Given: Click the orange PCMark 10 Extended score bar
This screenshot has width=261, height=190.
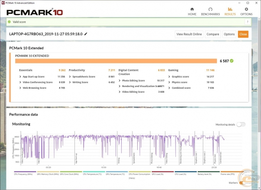Looking at the screenshot, I should pyautogui.click(x=116, y=61).
